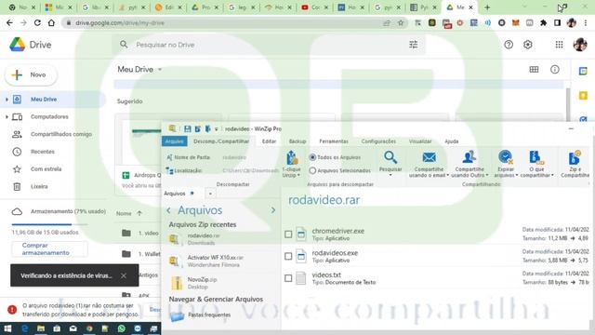
Task: Open Chrome extensions puzzle icon
Action: click(x=543, y=23)
